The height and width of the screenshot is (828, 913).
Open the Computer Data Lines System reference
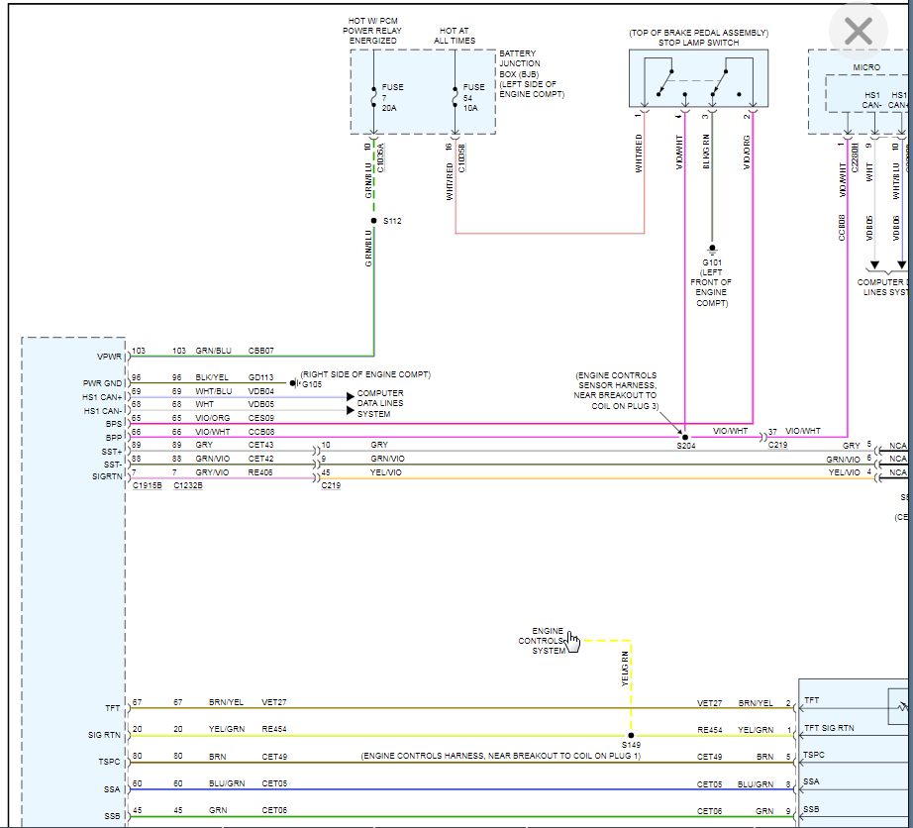pos(380,404)
